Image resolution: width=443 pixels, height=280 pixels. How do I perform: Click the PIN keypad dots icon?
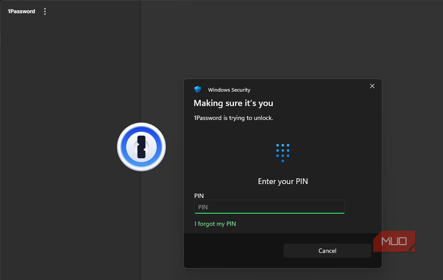pos(283,153)
